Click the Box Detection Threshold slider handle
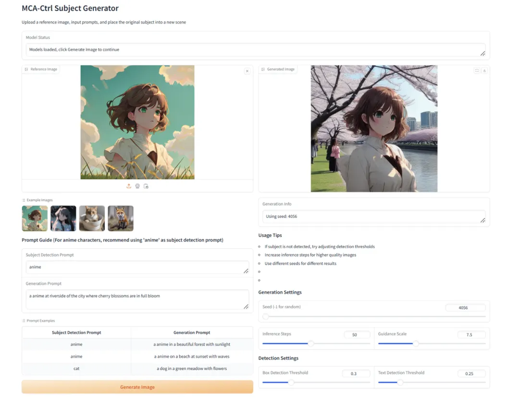519x406 pixels. point(291,382)
